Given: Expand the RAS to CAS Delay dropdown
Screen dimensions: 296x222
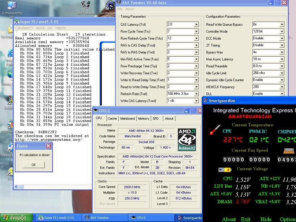Looking at the screenshot, I should (196, 45).
